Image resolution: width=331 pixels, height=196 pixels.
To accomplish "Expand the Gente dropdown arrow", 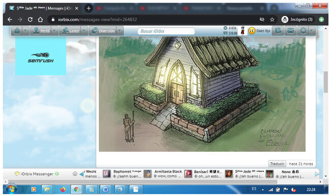I will click(x=84, y=31).
